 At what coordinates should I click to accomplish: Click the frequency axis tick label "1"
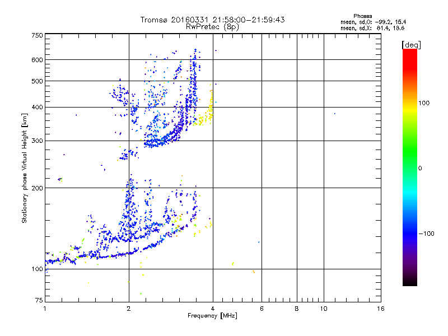[45, 309]
